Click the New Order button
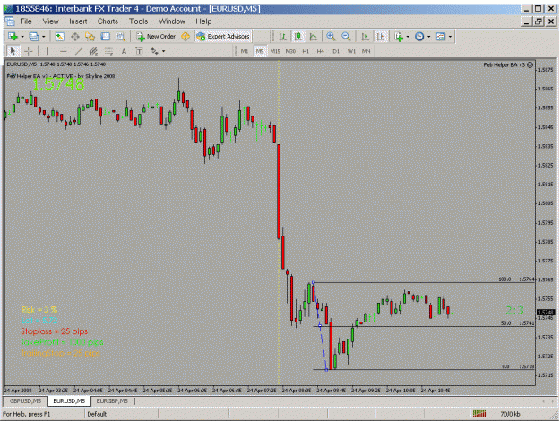 pos(156,37)
